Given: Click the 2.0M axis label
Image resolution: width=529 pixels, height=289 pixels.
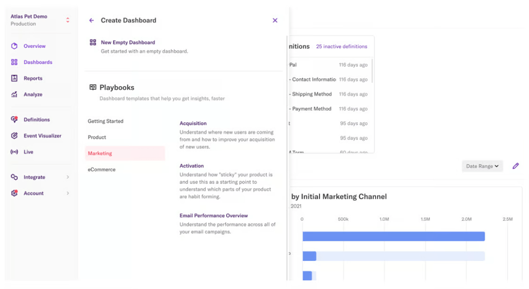Looking at the screenshot, I should [467, 219].
